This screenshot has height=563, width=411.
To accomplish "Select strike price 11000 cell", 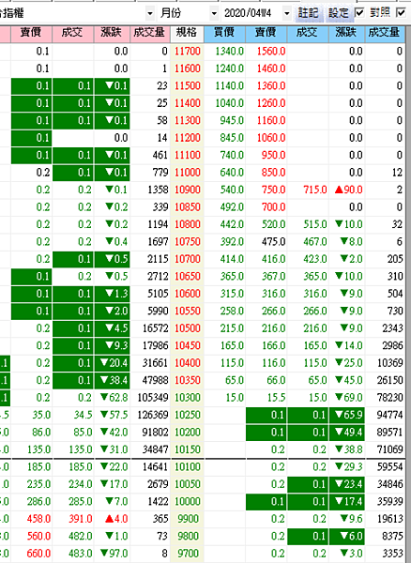I will [187, 173].
